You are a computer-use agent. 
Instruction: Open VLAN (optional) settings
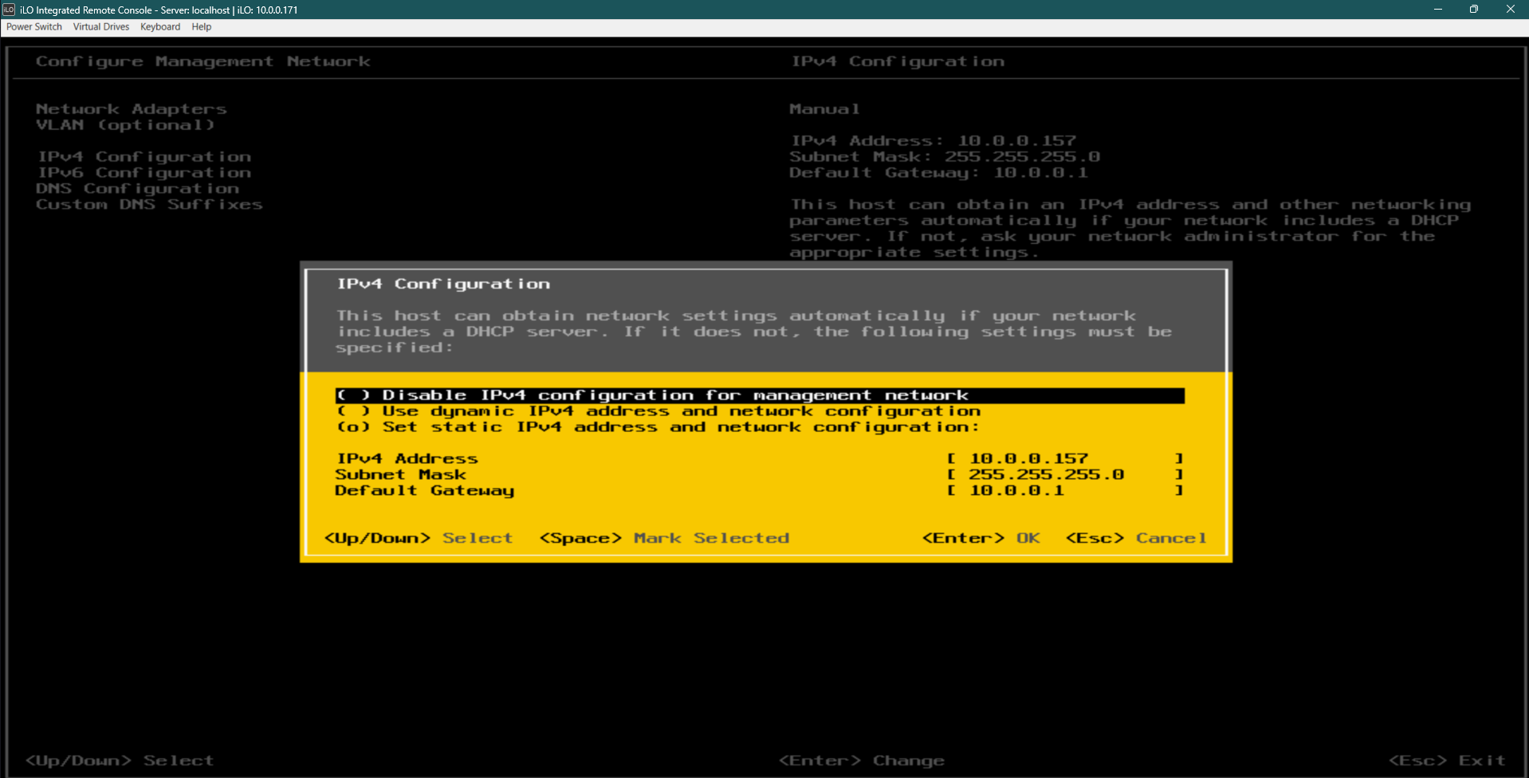pyautogui.click(x=125, y=125)
